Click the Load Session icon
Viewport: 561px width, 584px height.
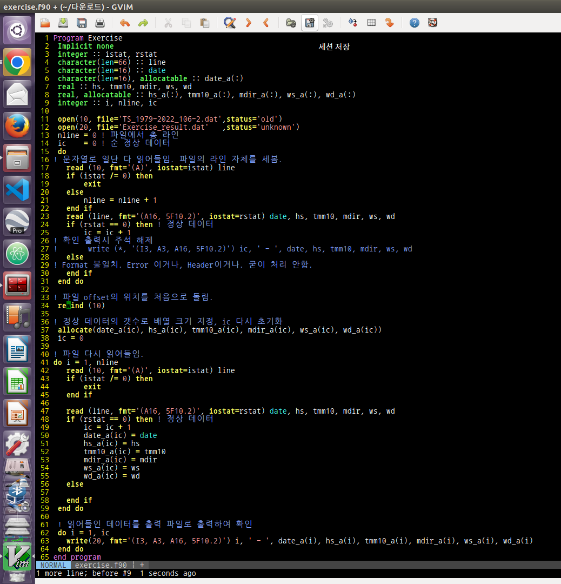[291, 23]
